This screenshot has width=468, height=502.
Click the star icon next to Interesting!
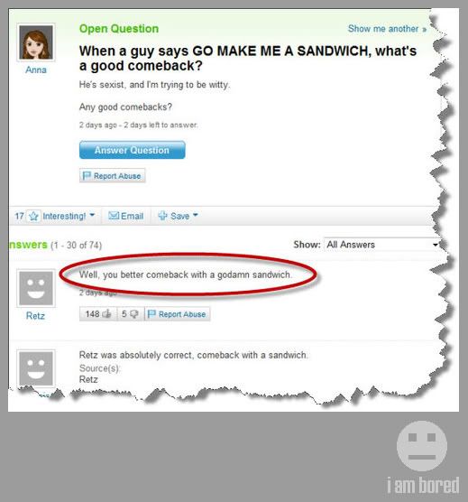(x=33, y=217)
